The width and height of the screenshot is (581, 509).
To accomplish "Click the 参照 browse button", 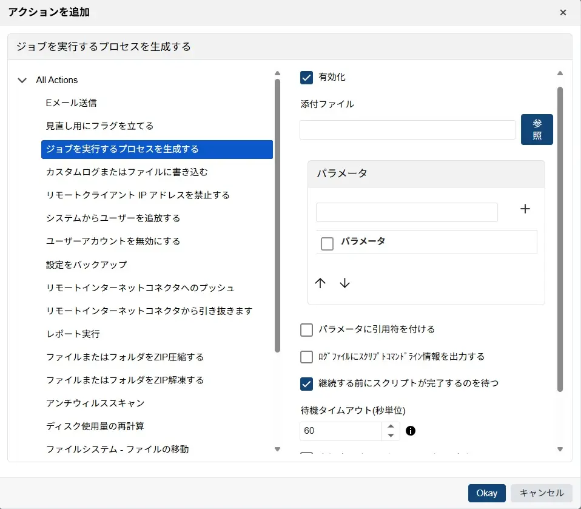I will click(537, 129).
